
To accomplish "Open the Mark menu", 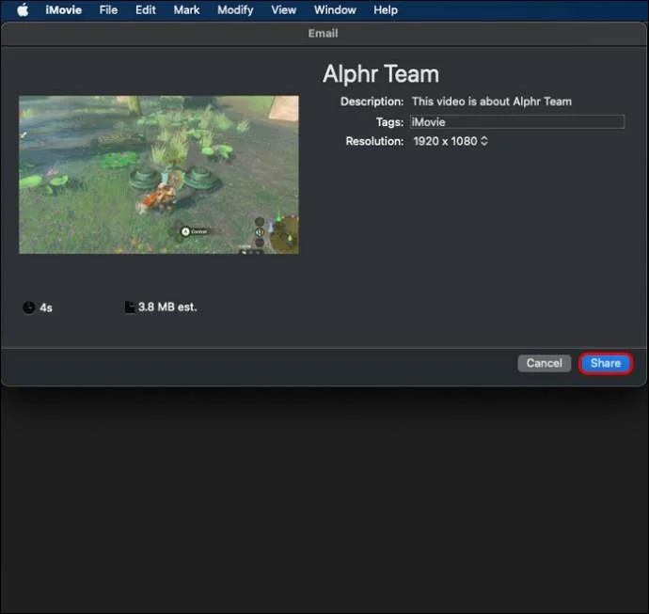I will 186,10.
